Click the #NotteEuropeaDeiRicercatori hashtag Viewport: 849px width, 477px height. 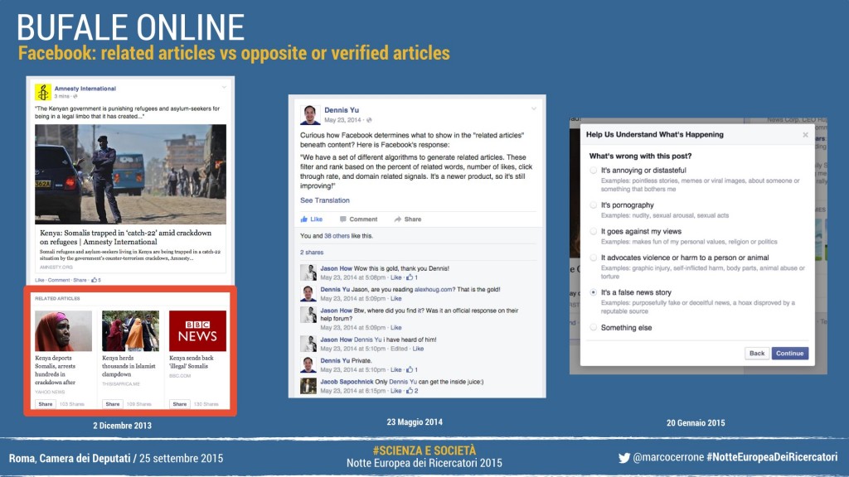coord(772,457)
